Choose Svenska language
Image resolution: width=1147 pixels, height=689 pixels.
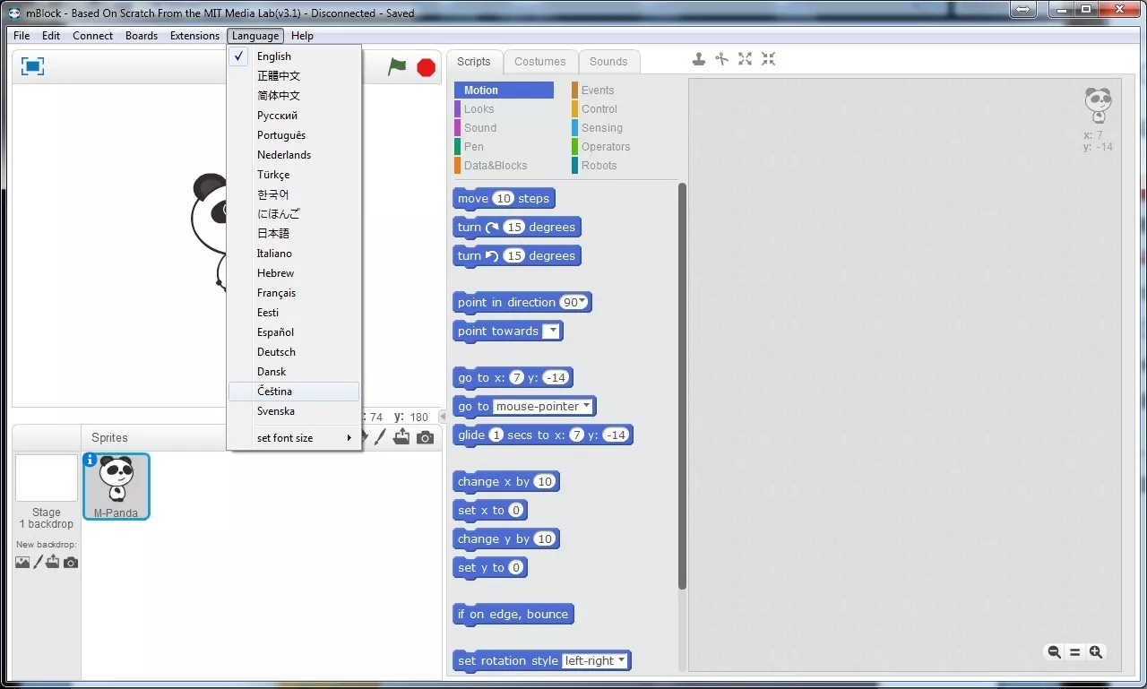click(295, 411)
